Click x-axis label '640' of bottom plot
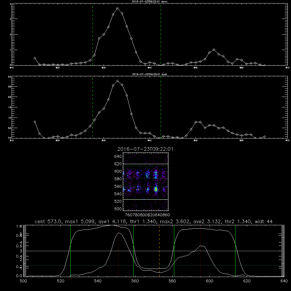 click(x=284, y=281)
